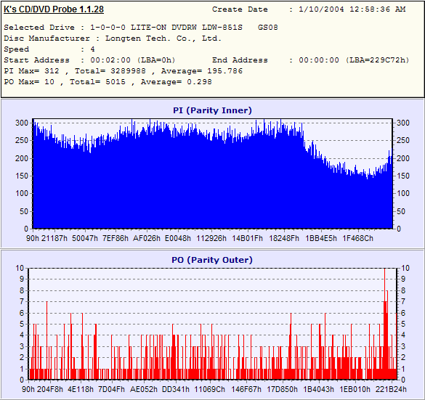Click the DD341h label on the PO axis
This screenshot has height=400, width=425.
pos(176,389)
